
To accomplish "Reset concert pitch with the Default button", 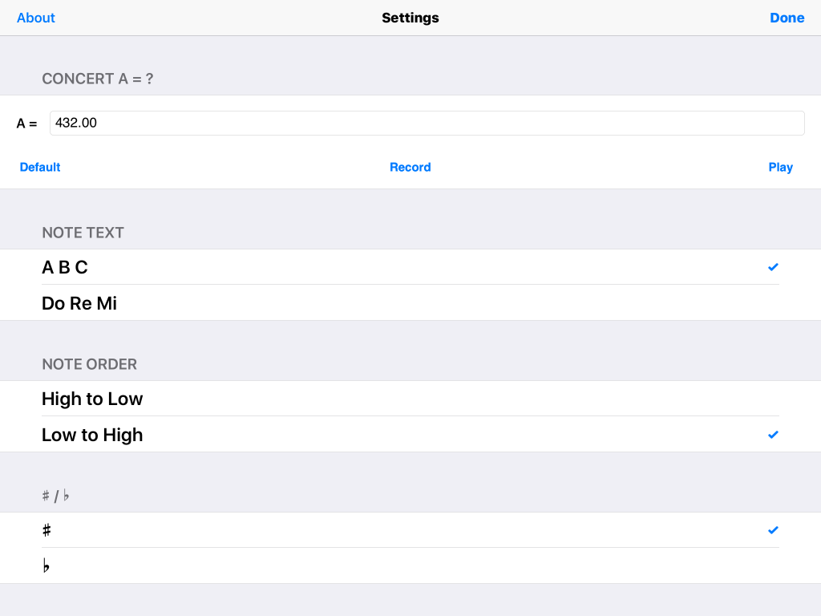I will (40, 167).
